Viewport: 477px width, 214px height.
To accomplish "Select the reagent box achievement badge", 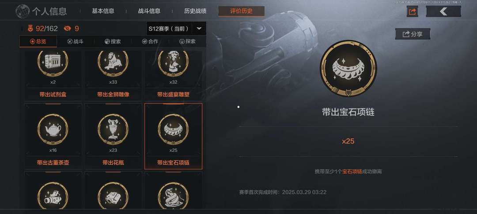I will [53, 76].
